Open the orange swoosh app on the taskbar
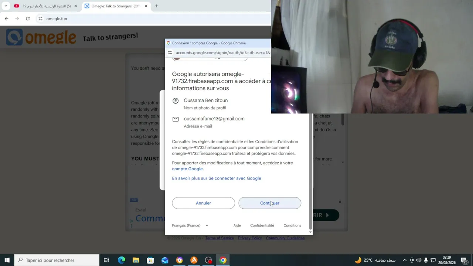 click(194, 260)
